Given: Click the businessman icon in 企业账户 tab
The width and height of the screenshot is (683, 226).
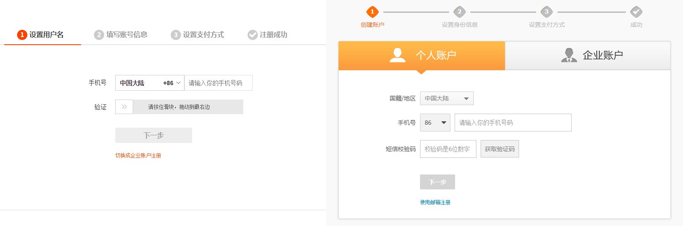Looking at the screenshot, I should [x=569, y=55].
